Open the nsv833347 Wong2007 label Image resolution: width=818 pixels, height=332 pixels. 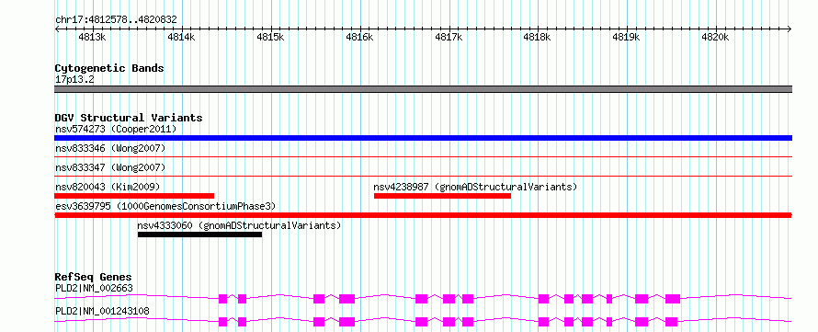(110, 167)
